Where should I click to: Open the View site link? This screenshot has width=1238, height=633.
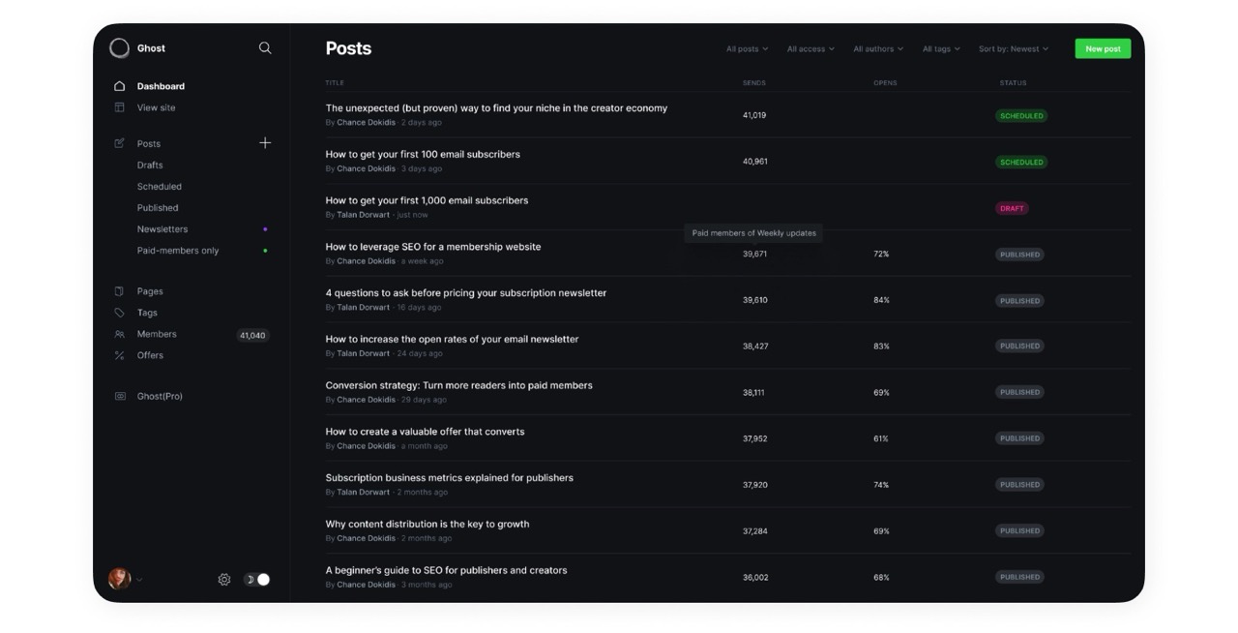[156, 107]
